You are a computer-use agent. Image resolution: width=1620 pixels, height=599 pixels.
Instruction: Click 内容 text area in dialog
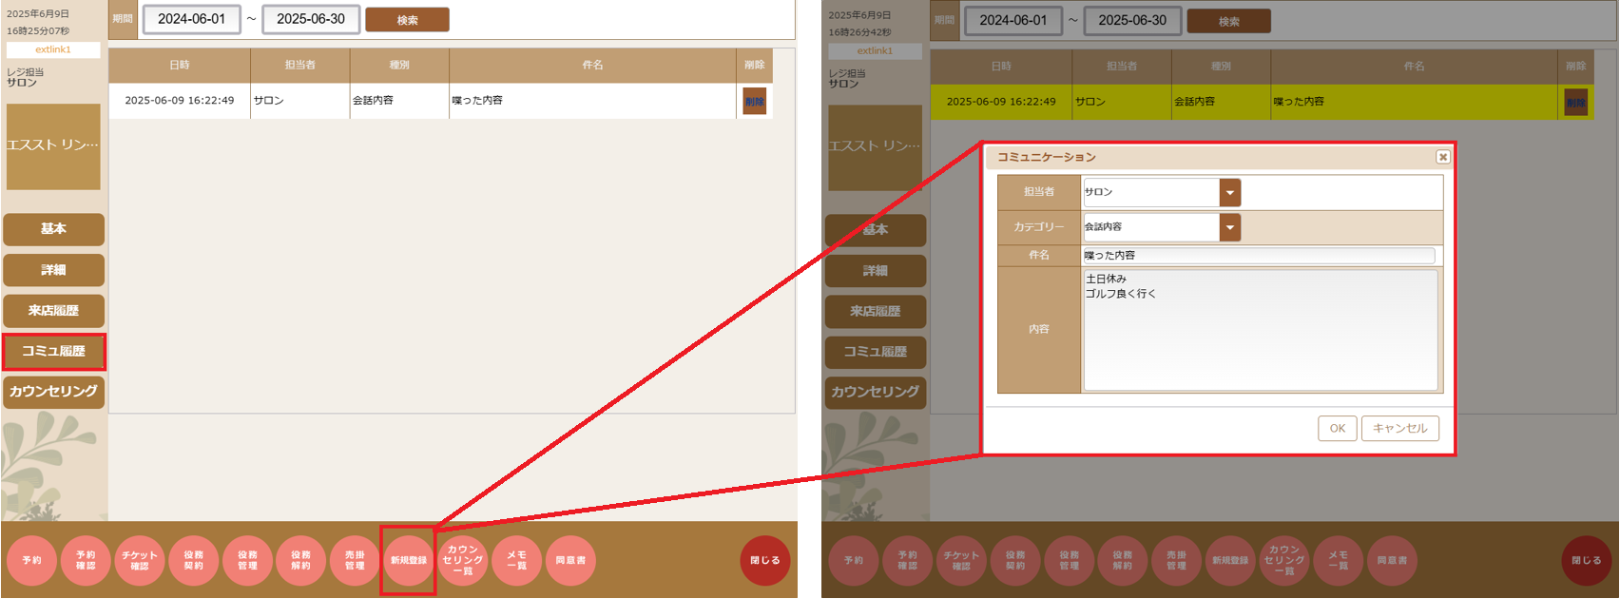(x=1261, y=330)
